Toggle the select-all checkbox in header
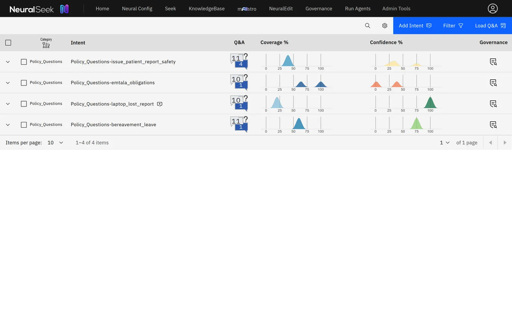Viewport: 512px width, 320px height. click(x=8, y=43)
